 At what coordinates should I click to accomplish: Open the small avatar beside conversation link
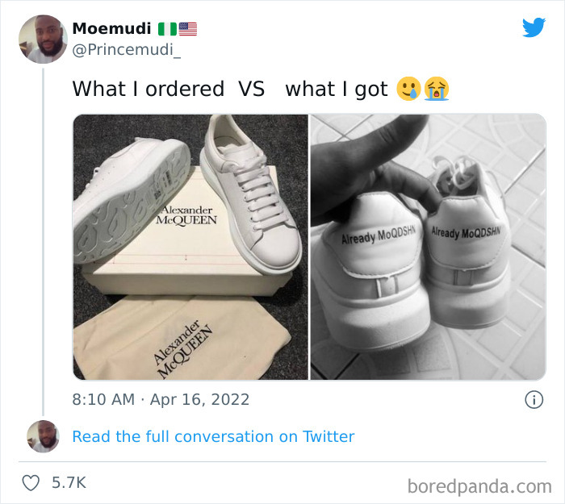[43, 436]
